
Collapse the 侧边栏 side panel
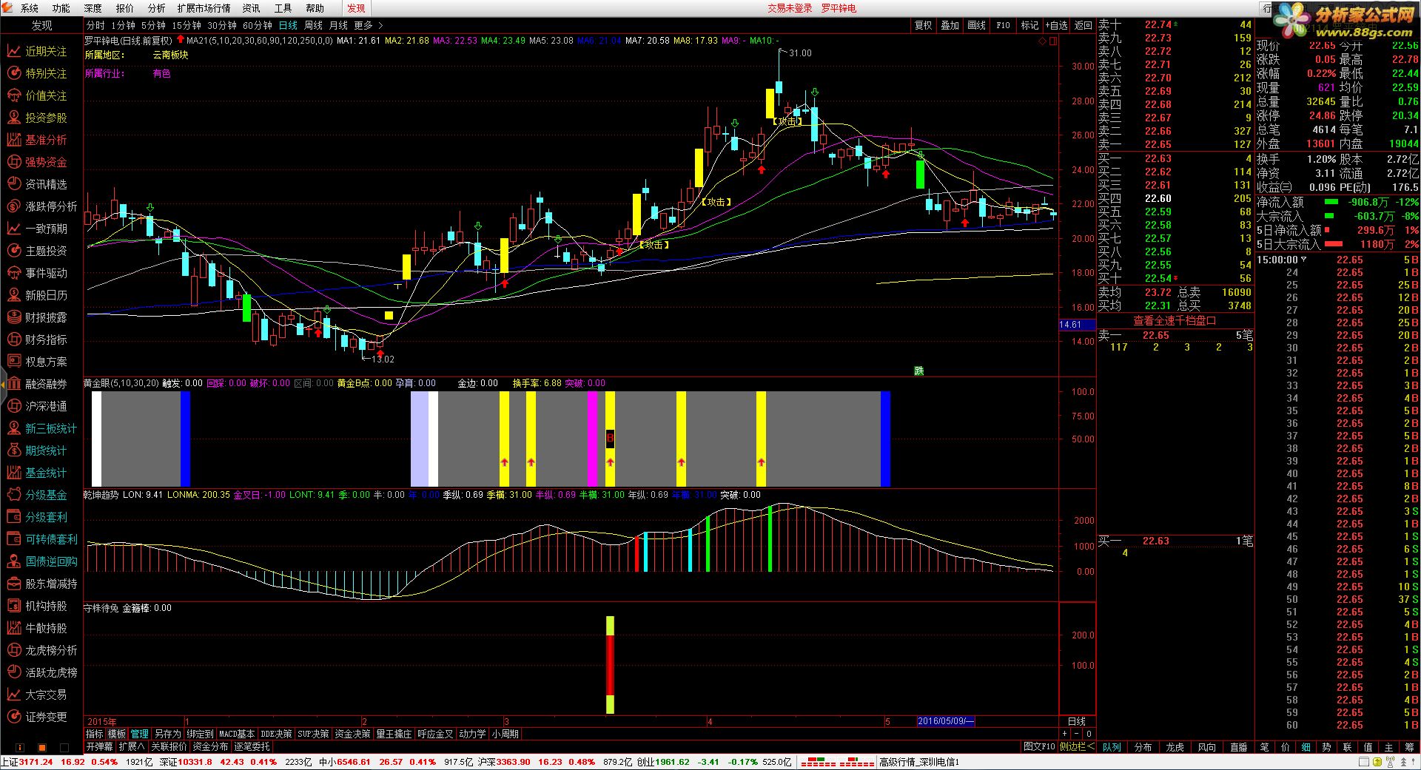[1077, 746]
